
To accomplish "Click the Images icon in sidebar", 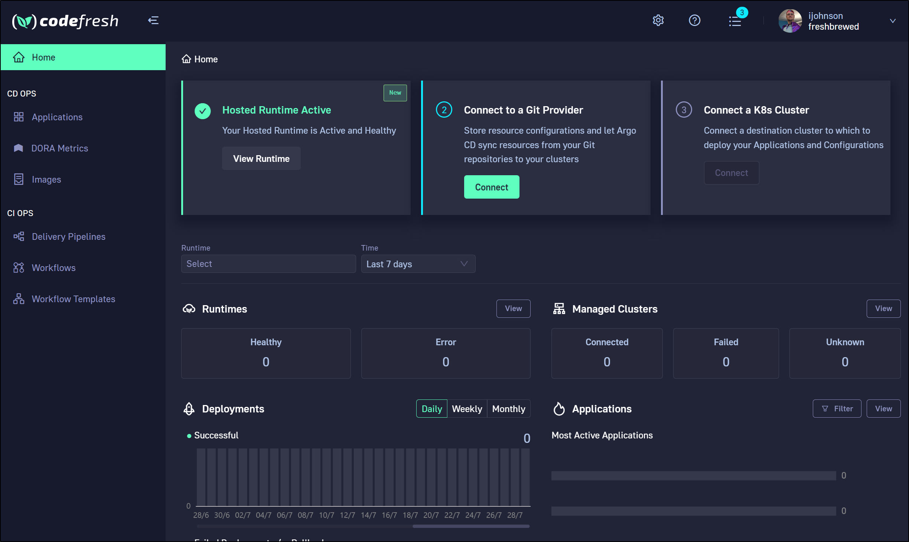I will (x=19, y=179).
